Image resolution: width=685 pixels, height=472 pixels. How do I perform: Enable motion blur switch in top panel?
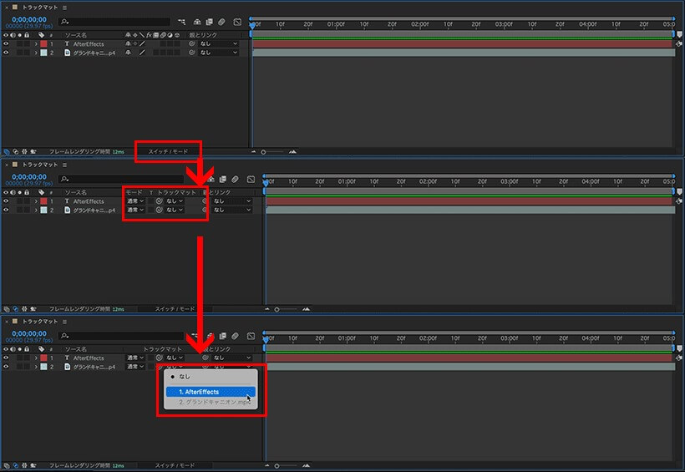tap(221, 22)
